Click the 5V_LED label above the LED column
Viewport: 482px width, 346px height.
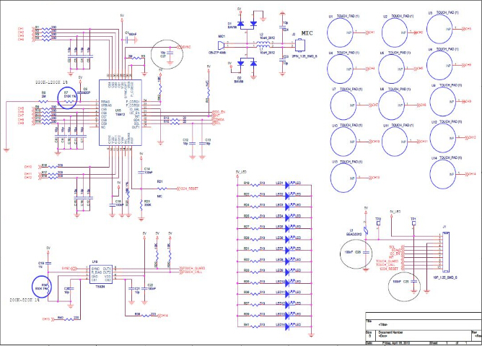[241, 172]
